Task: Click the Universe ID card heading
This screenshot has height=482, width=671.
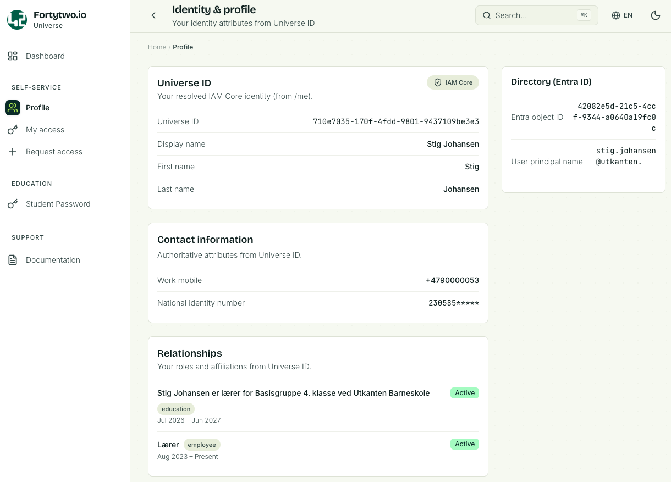Action: click(x=184, y=83)
